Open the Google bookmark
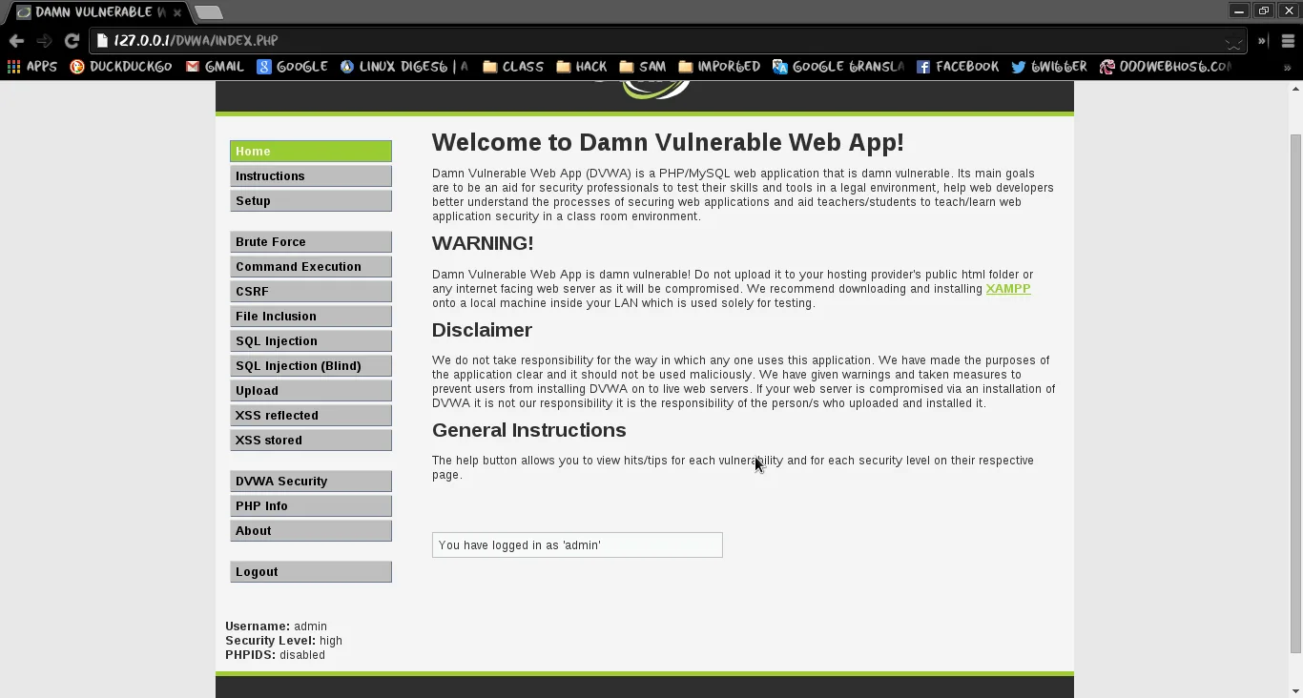The image size is (1303, 698). [x=292, y=67]
